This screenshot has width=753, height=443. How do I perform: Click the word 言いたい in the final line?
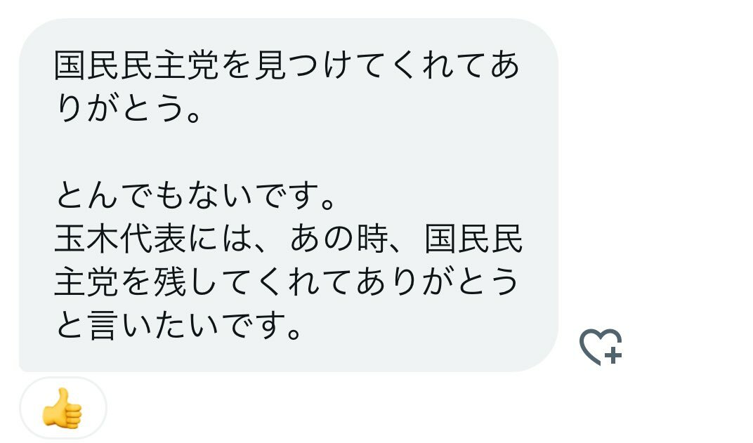coord(154,326)
